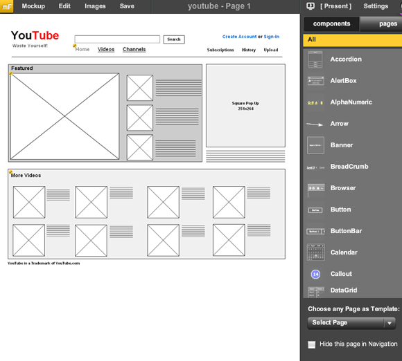Click the search input field in mockup
Image resolution: width=402 pixels, height=361 pixels.
click(117, 39)
